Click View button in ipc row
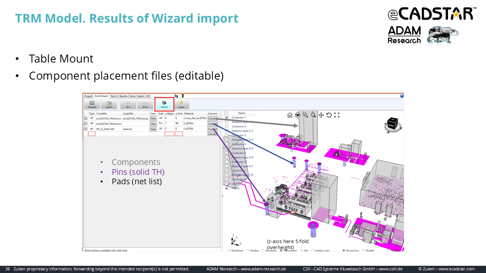Viewport: 486px width, 273px height. pyautogui.click(x=153, y=129)
